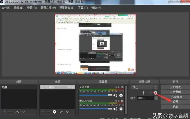Image resolution: width=190 pixels, height=119 pixels.
Task: Open transition properties gear in 场景过渡
Action: pyautogui.click(x=155, y=93)
